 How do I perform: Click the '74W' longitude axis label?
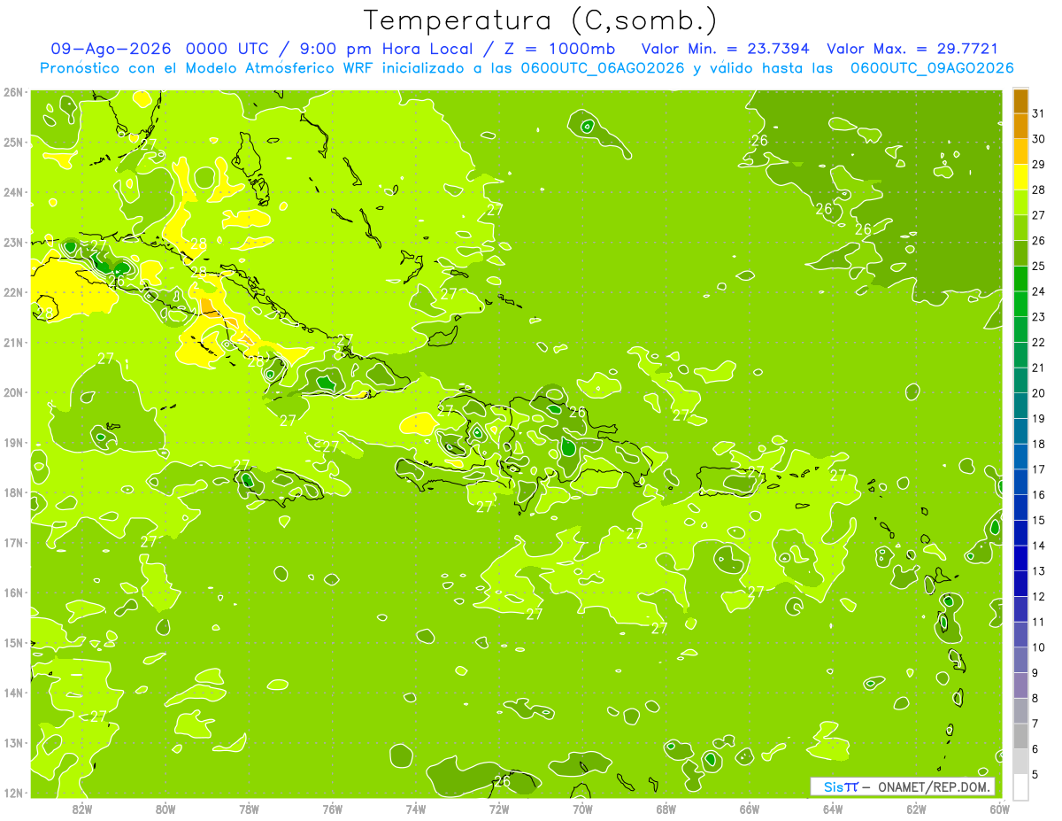pyautogui.click(x=416, y=809)
